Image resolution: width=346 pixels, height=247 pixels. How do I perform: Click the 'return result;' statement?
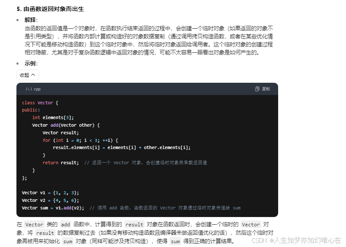(x=61, y=163)
